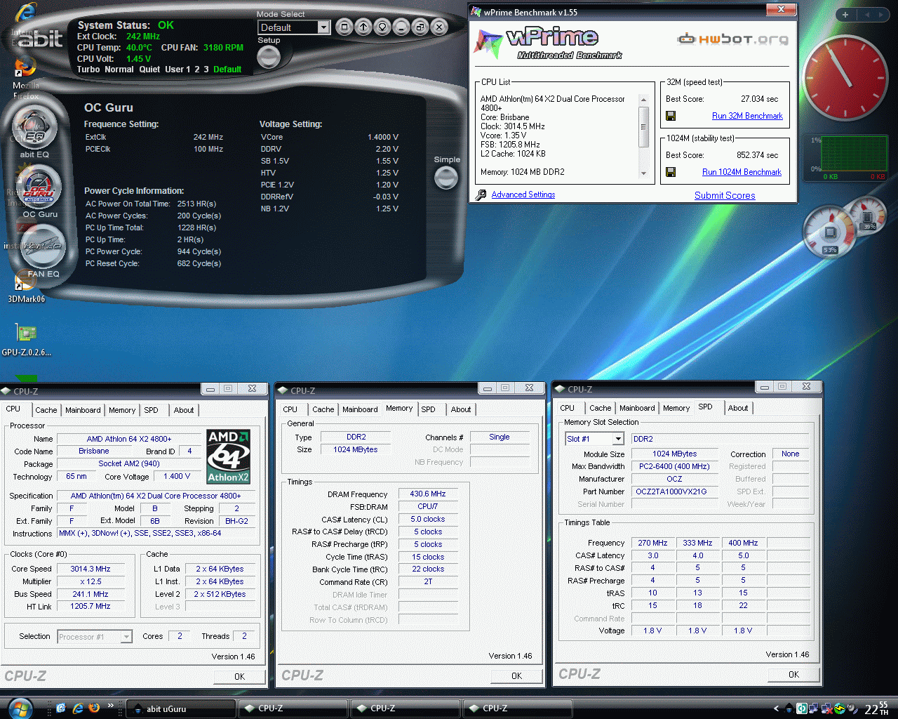Click the taskbar clock showing 22:55
The width and height of the screenshot is (898, 719).
[876, 708]
